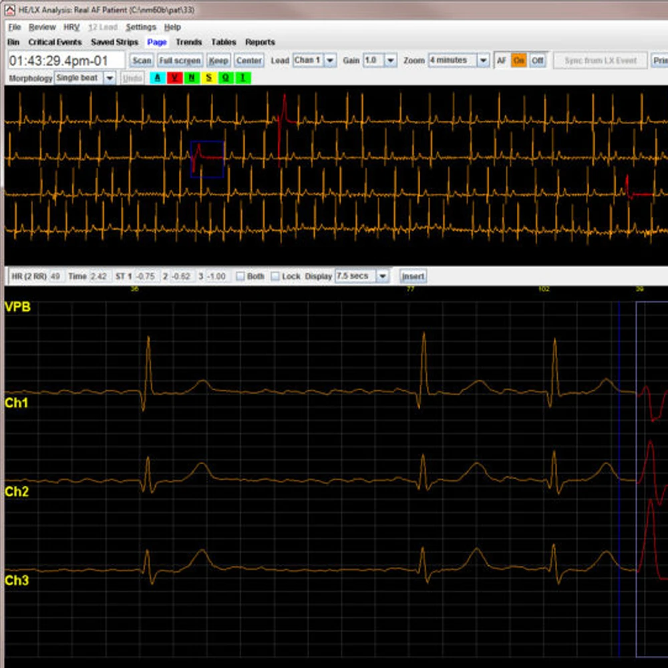The image size is (668, 668).
Task: Open the Morphology Single beat dropdown
Action: pos(110,78)
